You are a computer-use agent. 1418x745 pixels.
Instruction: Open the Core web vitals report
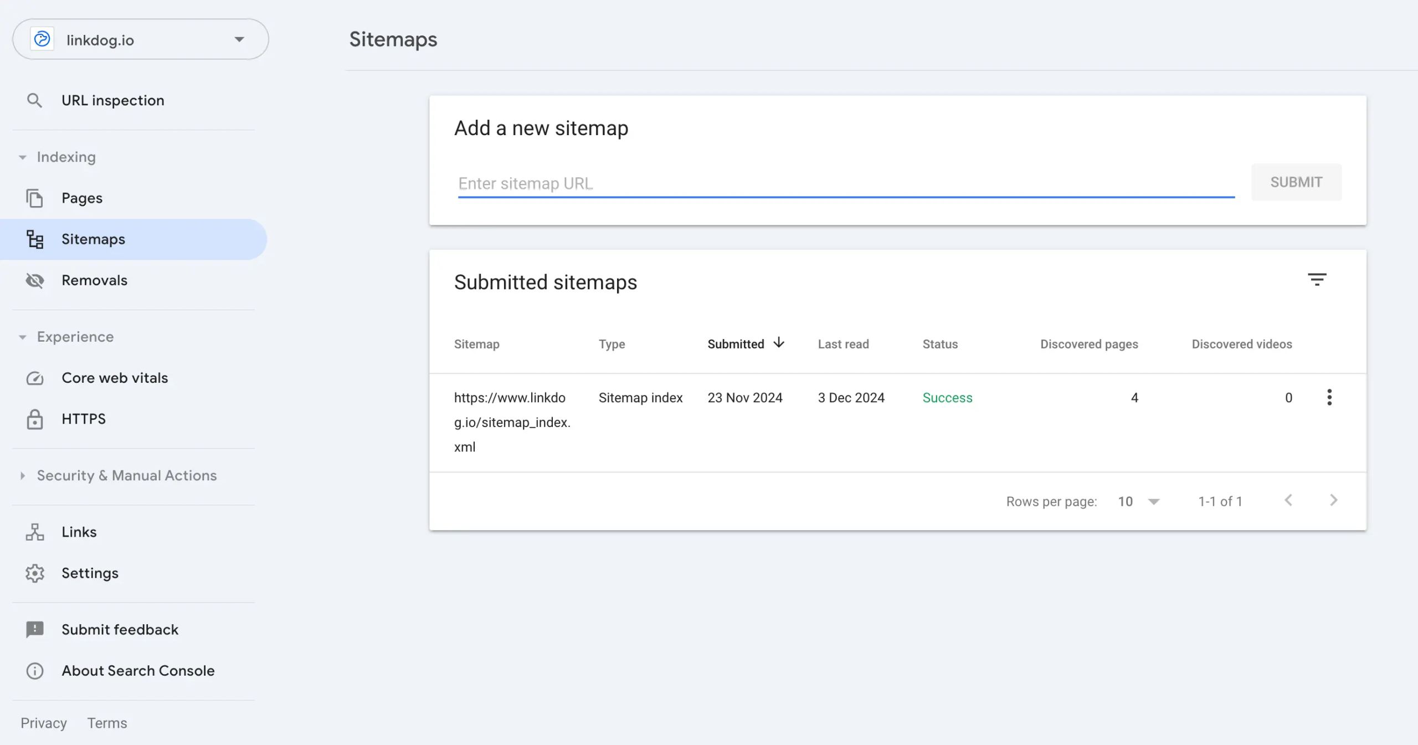click(x=115, y=378)
